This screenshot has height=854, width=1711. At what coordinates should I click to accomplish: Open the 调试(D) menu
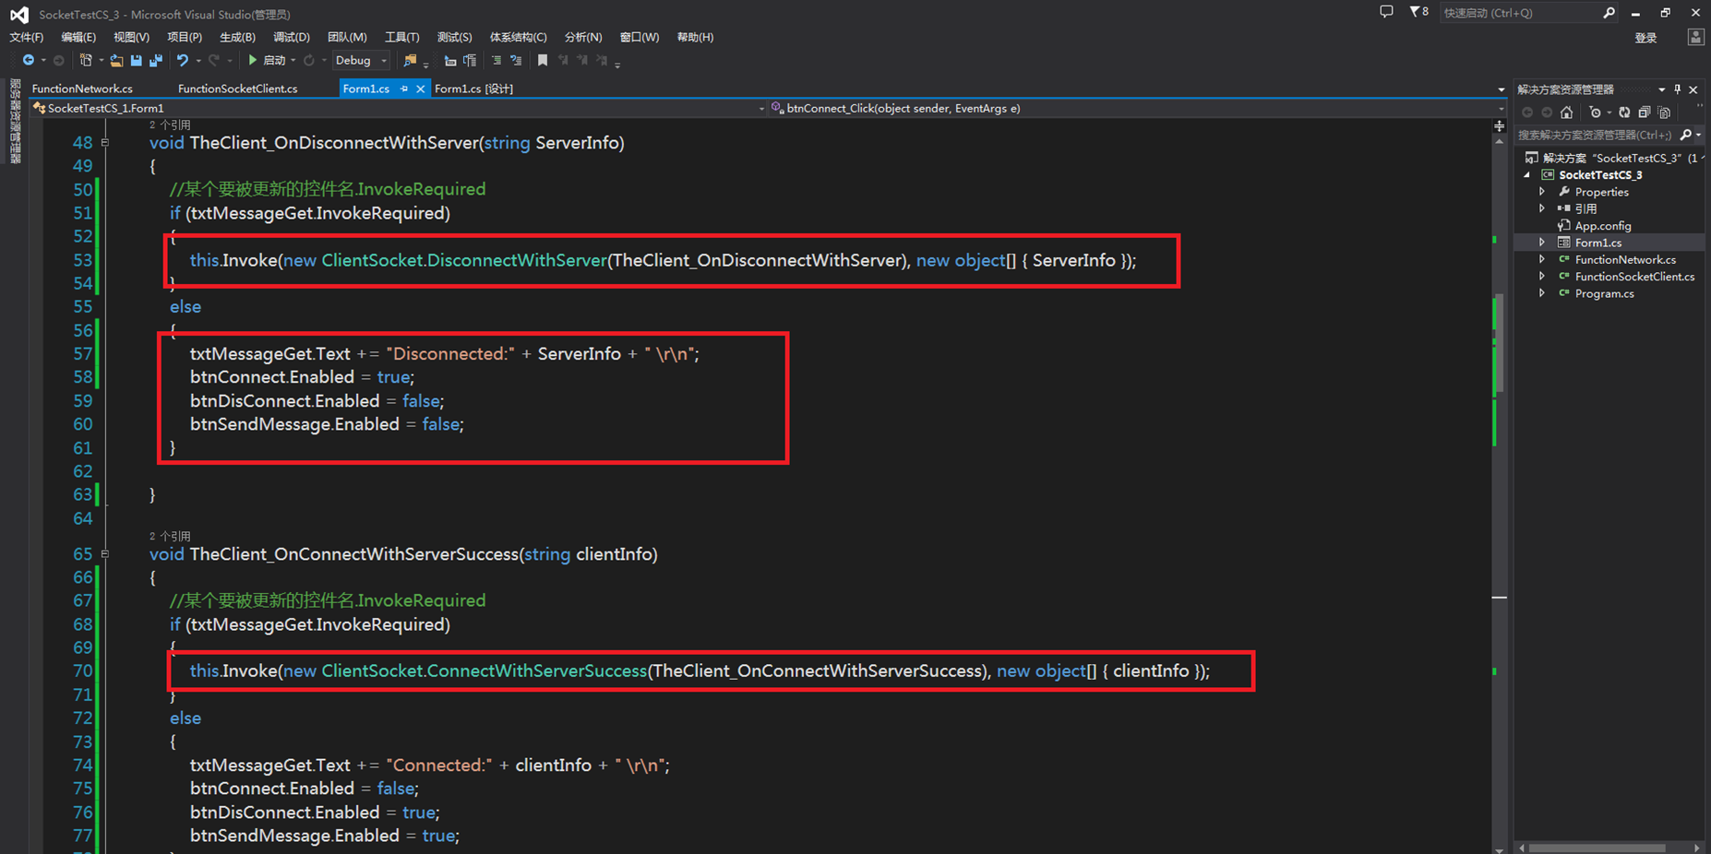pos(291,37)
